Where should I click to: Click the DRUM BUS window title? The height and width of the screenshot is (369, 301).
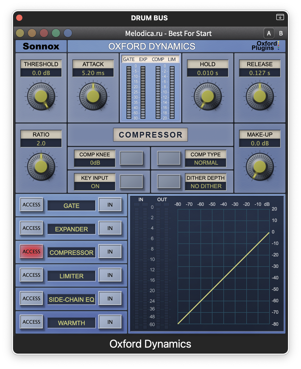point(149,18)
